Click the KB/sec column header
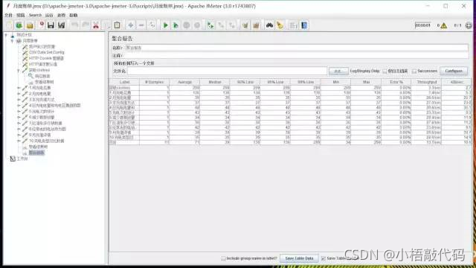 click(457, 83)
